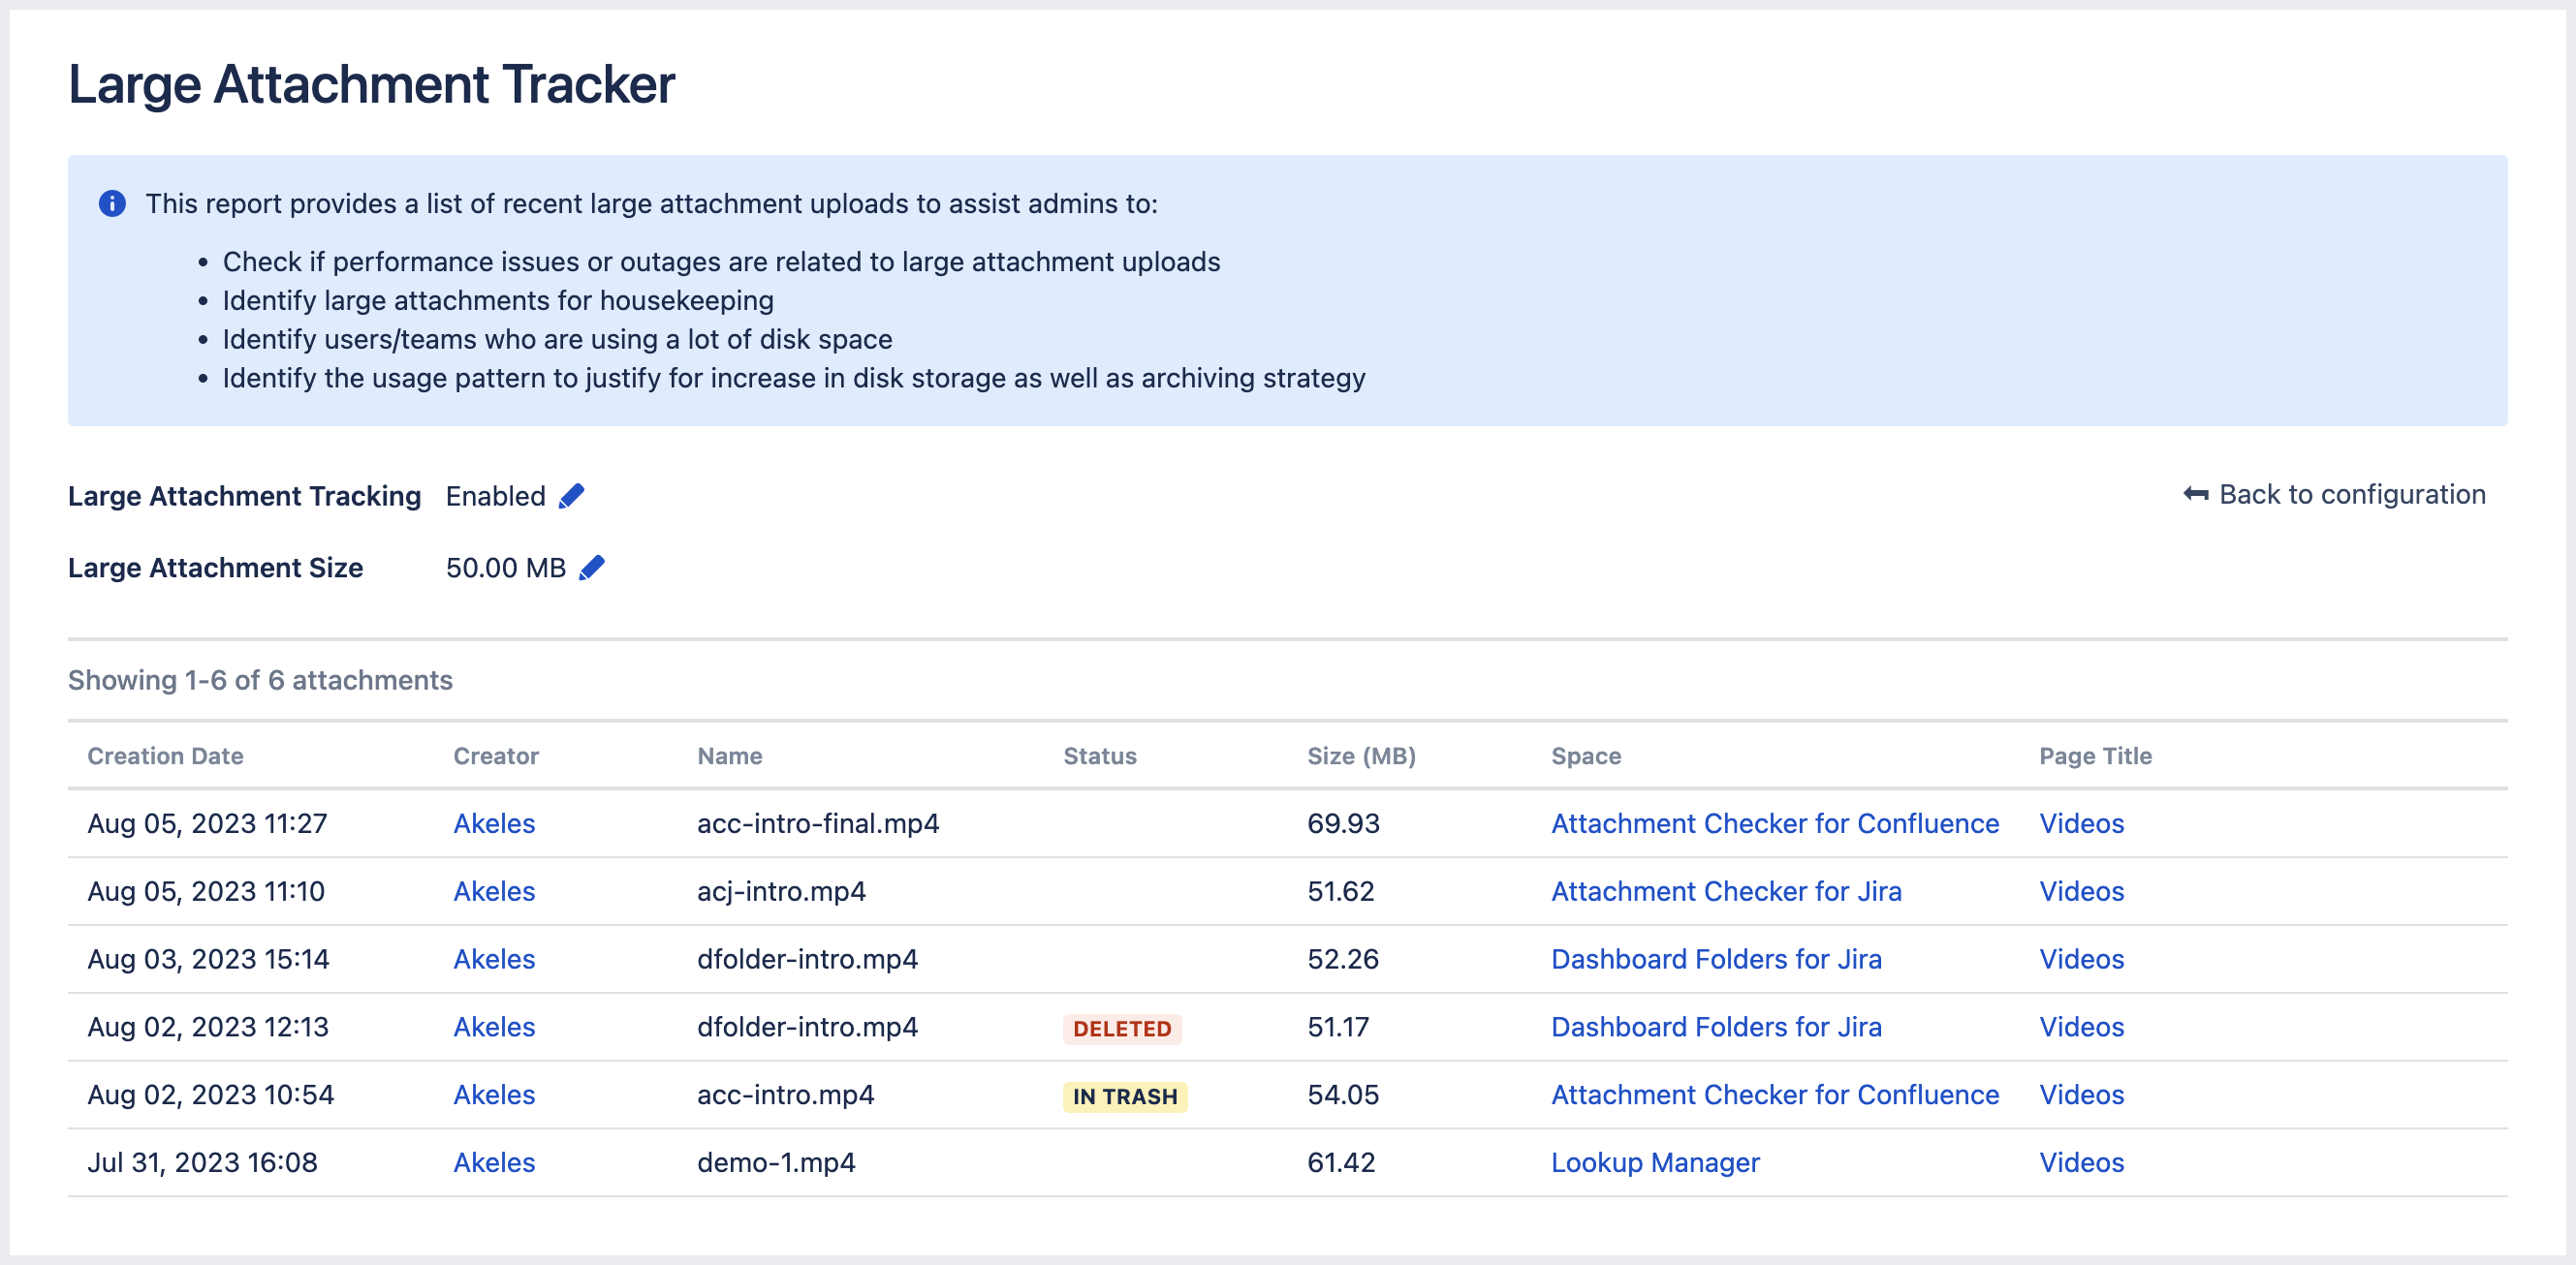Click the IN TRASH status badge
This screenshot has height=1265, width=2576.
coord(1124,1096)
